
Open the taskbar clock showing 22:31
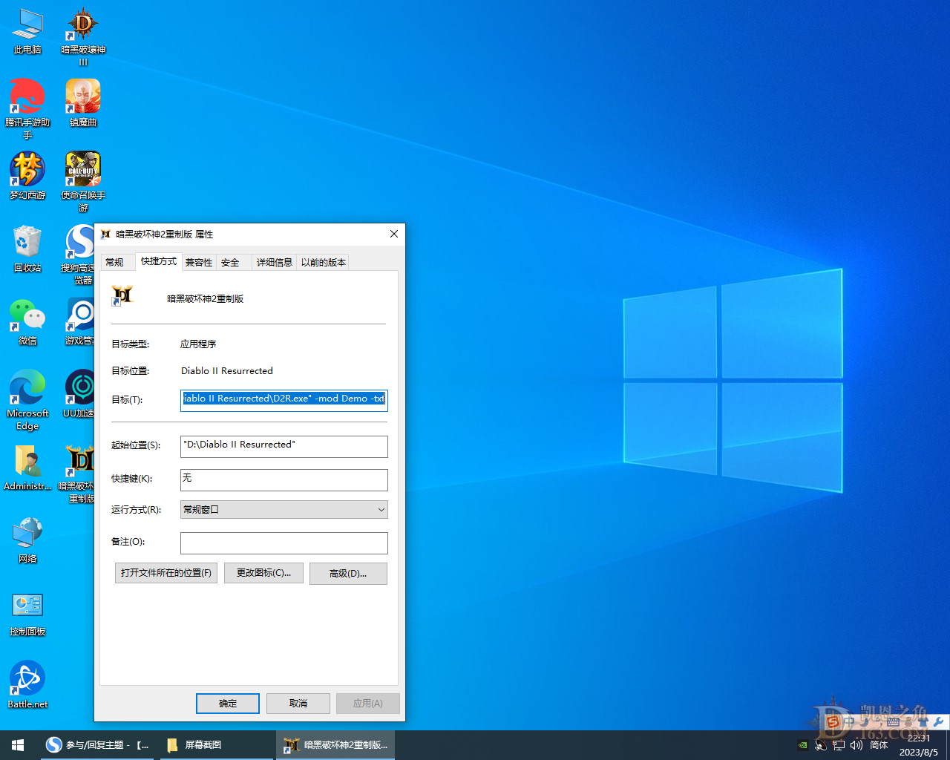tap(919, 745)
